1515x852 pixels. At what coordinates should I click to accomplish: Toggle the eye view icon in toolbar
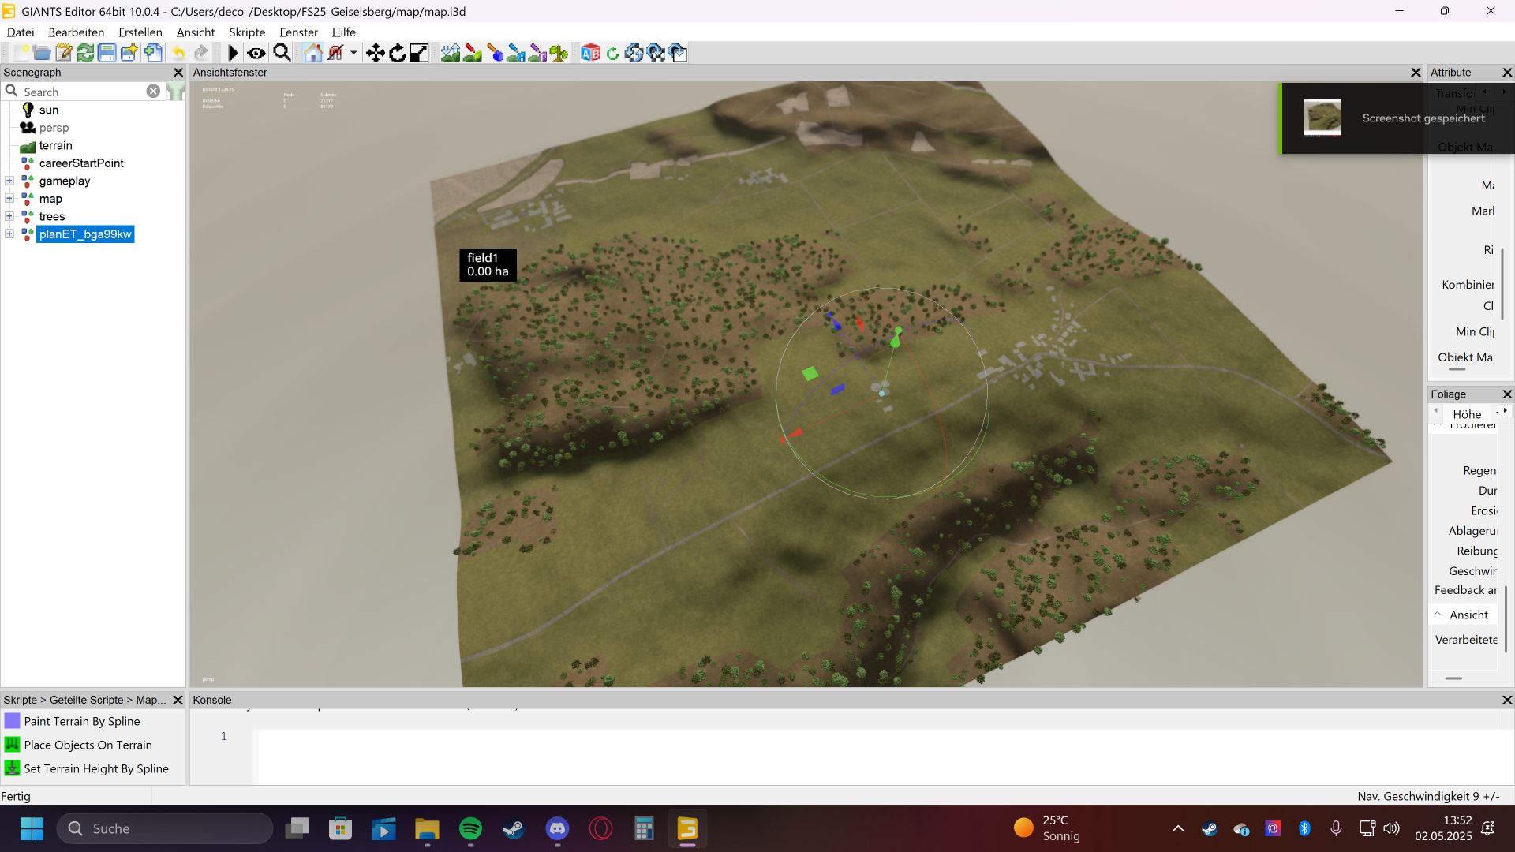(256, 53)
